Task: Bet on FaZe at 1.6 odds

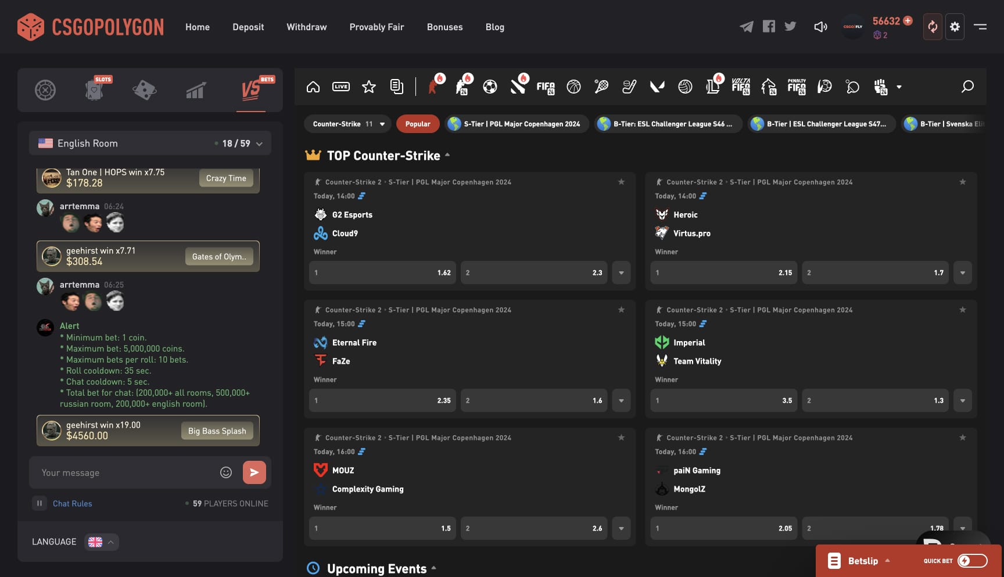Action: pyautogui.click(x=534, y=400)
